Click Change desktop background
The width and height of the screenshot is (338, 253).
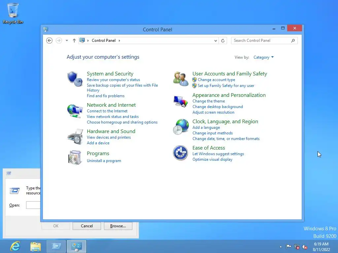(218, 106)
